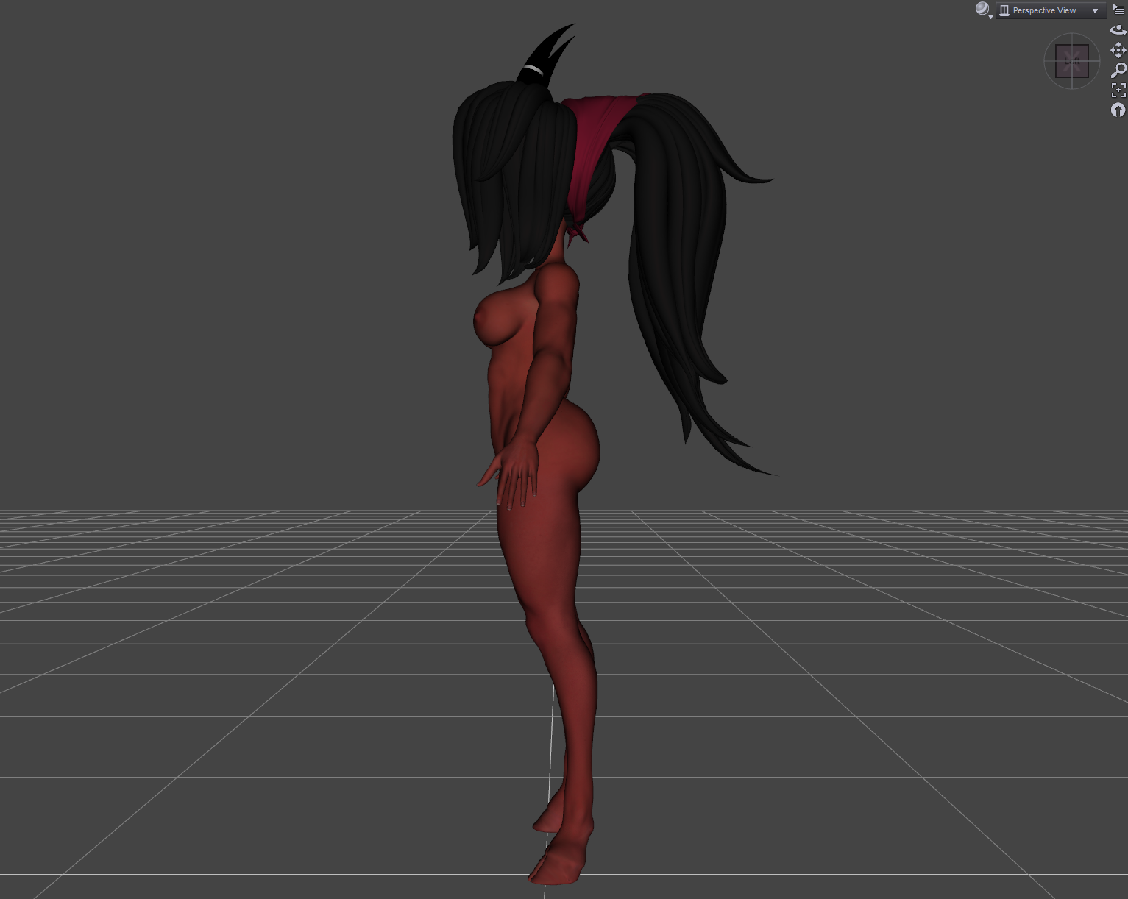Image resolution: width=1128 pixels, height=899 pixels.
Task: Click the reset view up-arrow icon
Action: click(1118, 110)
